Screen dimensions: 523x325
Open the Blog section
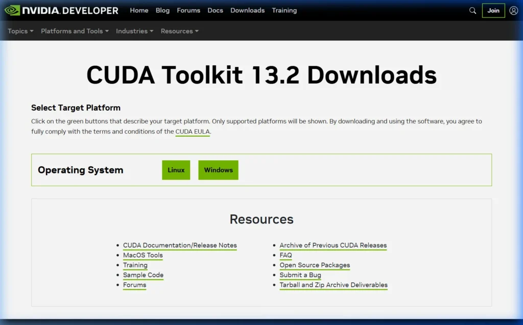(162, 10)
